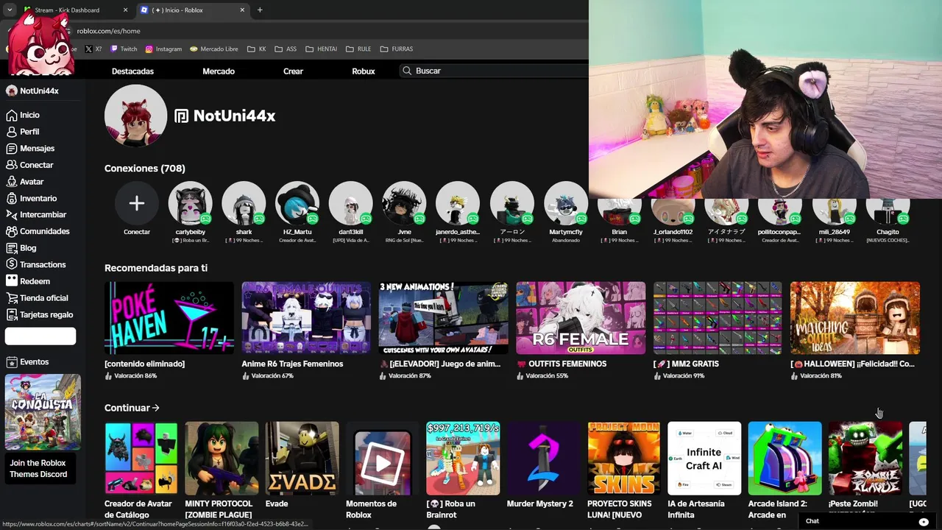Open the browser tab list dropdown
Image resolution: width=942 pixels, height=530 pixels.
9,10
